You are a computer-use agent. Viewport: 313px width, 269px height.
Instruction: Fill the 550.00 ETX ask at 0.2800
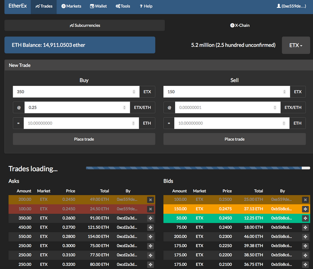(x=151, y=237)
